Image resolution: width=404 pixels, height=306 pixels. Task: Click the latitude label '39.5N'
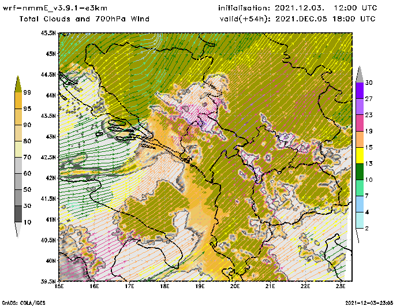(x=48, y=281)
